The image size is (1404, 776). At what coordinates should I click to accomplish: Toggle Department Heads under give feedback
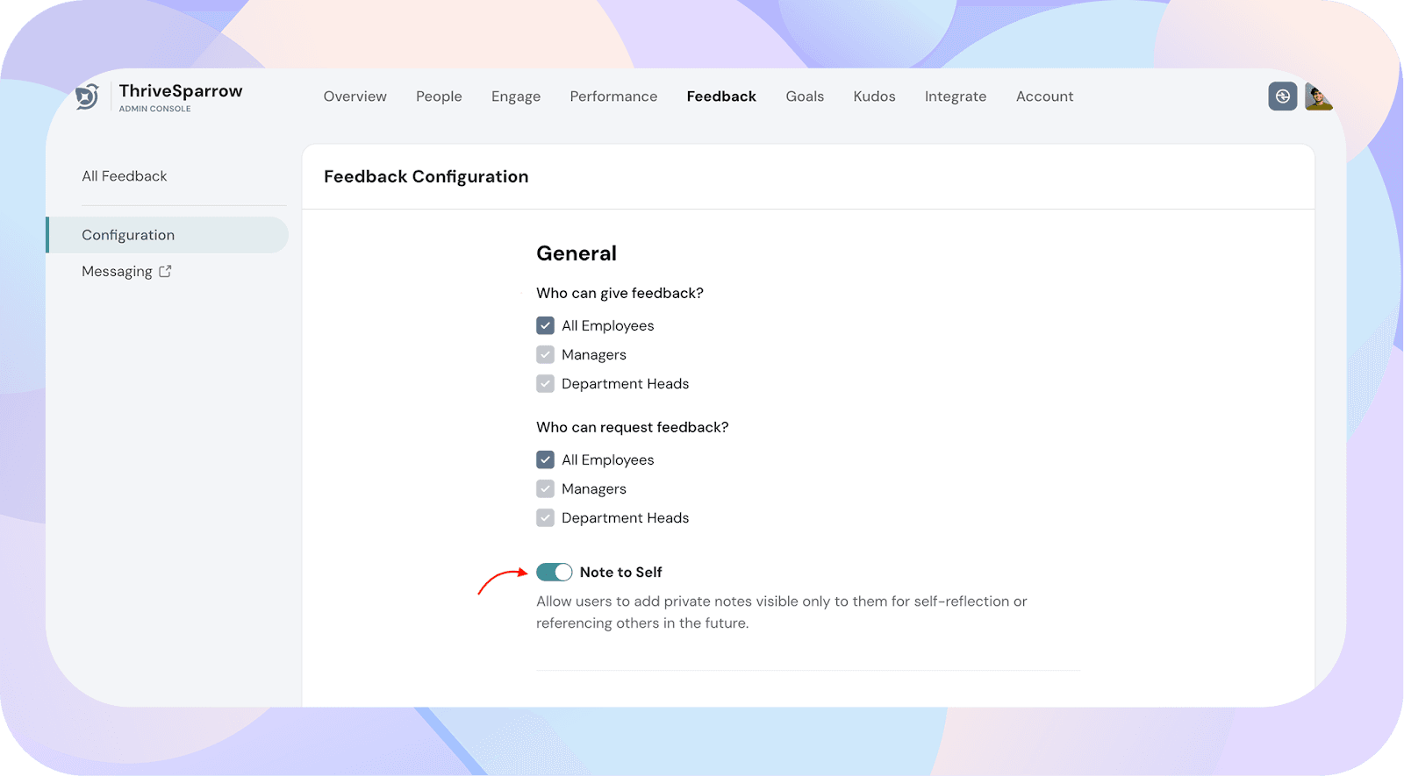545,384
